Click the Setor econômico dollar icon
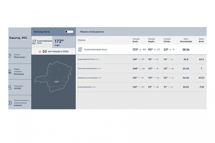215x143 pixels. pos(10,103)
